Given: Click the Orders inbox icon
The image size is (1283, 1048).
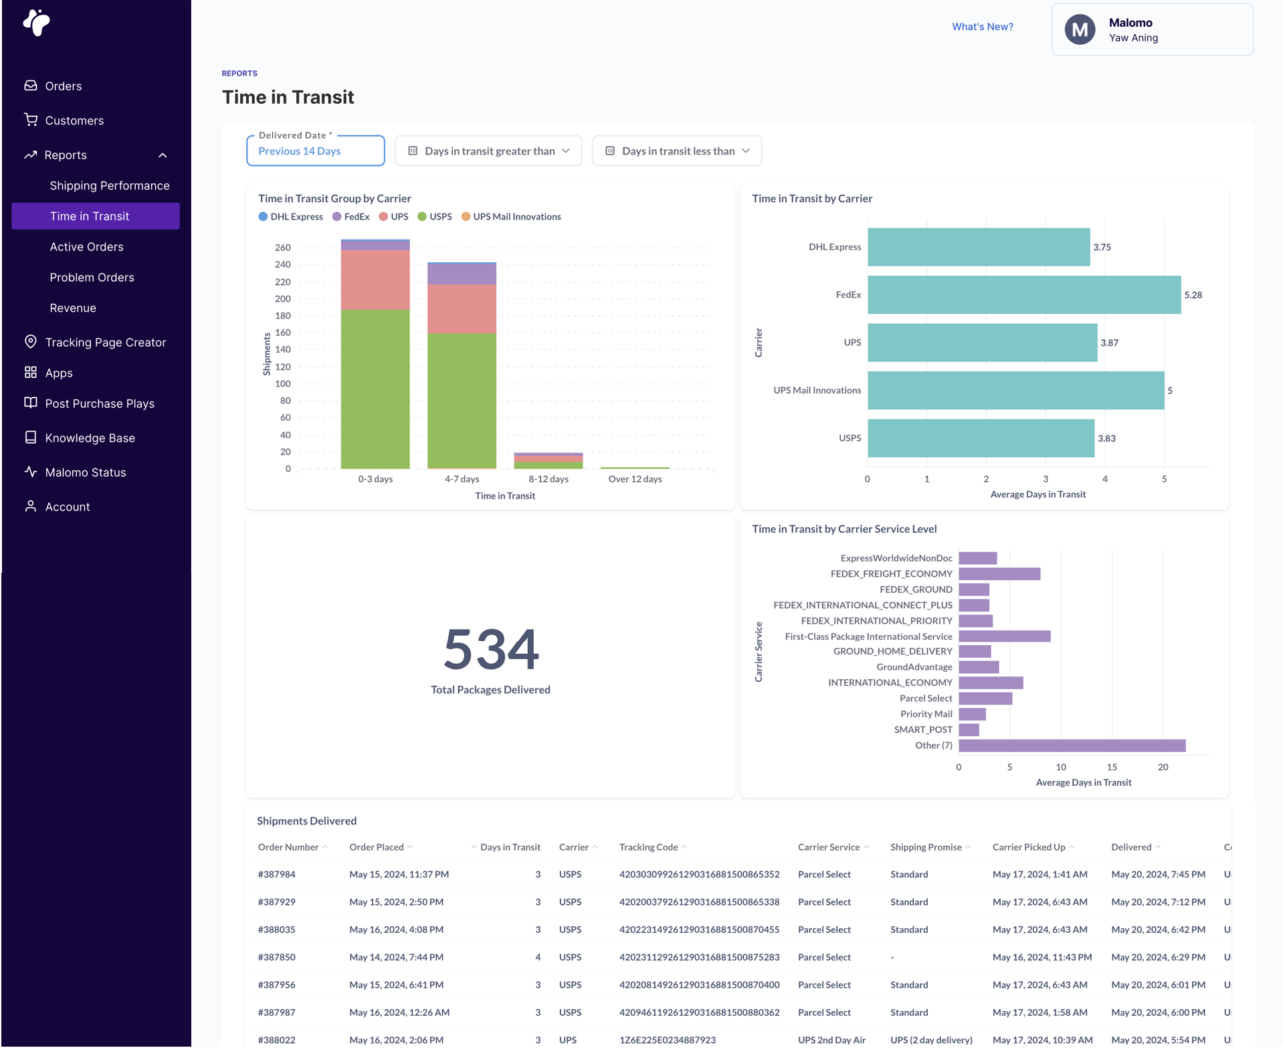Looking at the screenshot, I should (x=31, y=86).
